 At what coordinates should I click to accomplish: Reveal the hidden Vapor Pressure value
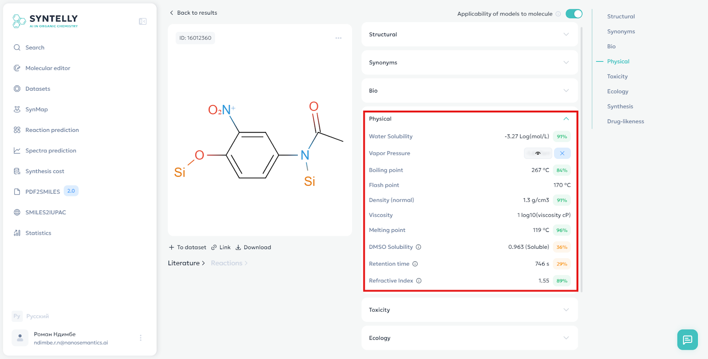[538, 153]
